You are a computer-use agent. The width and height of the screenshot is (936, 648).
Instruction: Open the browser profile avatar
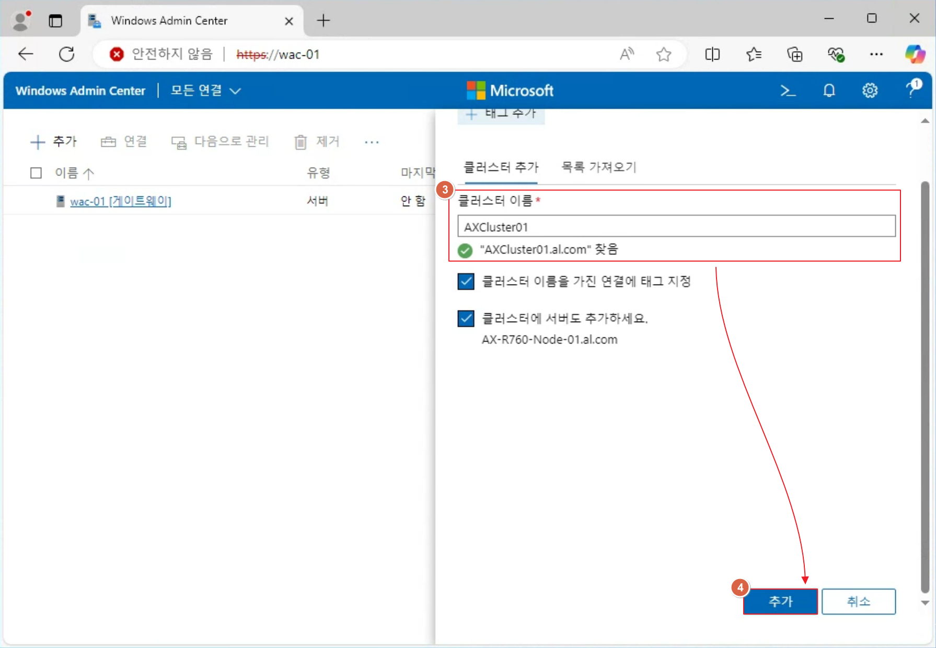(x=21, y=20)
